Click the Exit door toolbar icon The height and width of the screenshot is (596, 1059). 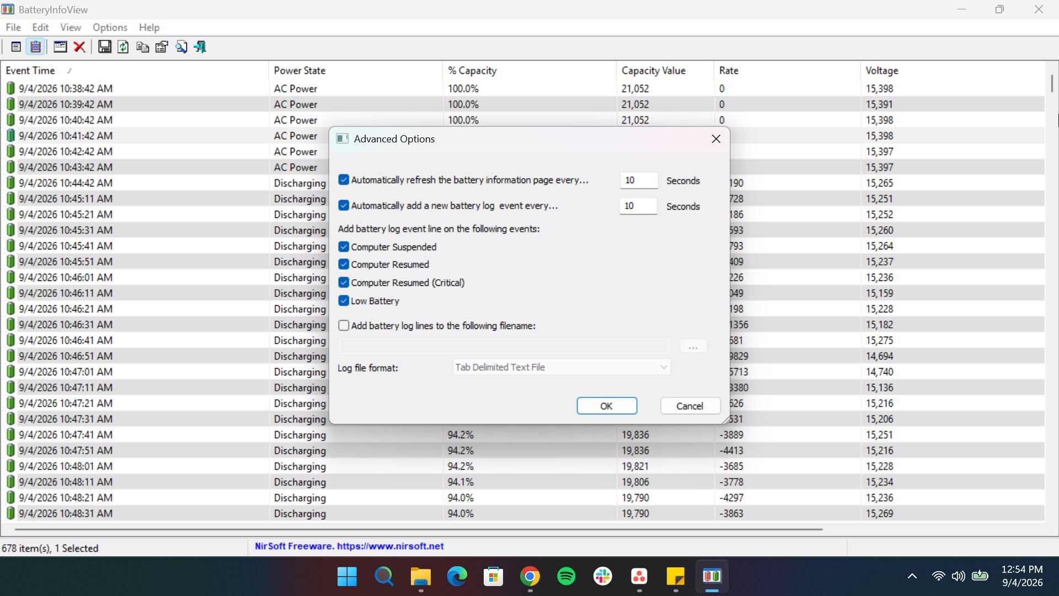[200, 47]
